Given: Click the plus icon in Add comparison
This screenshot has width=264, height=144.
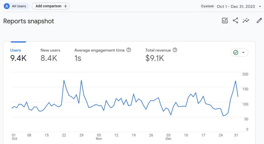Looking at the screenshot, I should (x=66, y=6).
